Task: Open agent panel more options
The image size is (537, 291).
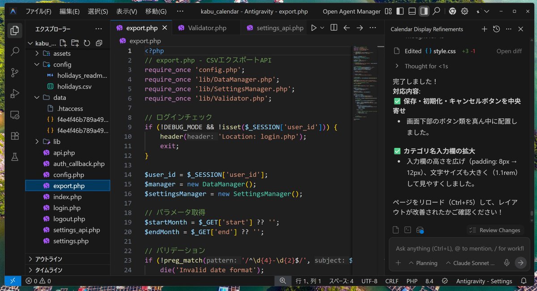Action: coord(508,29)
